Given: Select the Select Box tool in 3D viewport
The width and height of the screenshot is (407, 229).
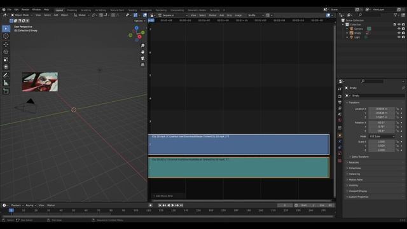Looking at the screenshot, I should click(6, 29).
